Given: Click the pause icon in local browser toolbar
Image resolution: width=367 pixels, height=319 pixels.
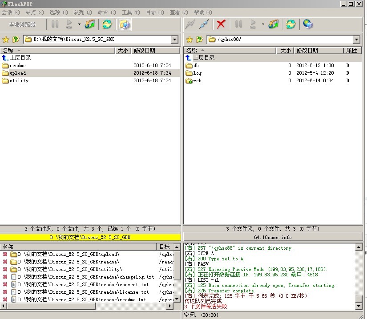Looking at the screenshot, I should [55, 24].
